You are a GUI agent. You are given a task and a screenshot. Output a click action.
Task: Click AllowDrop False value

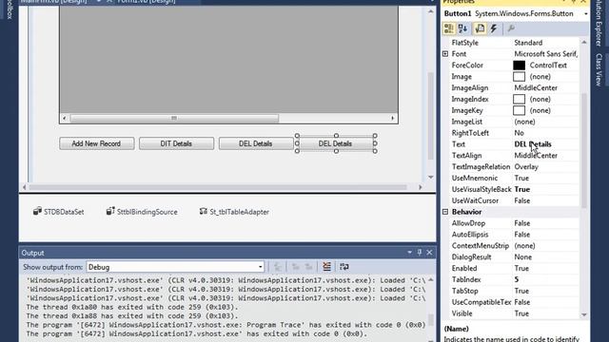point(522,223)
